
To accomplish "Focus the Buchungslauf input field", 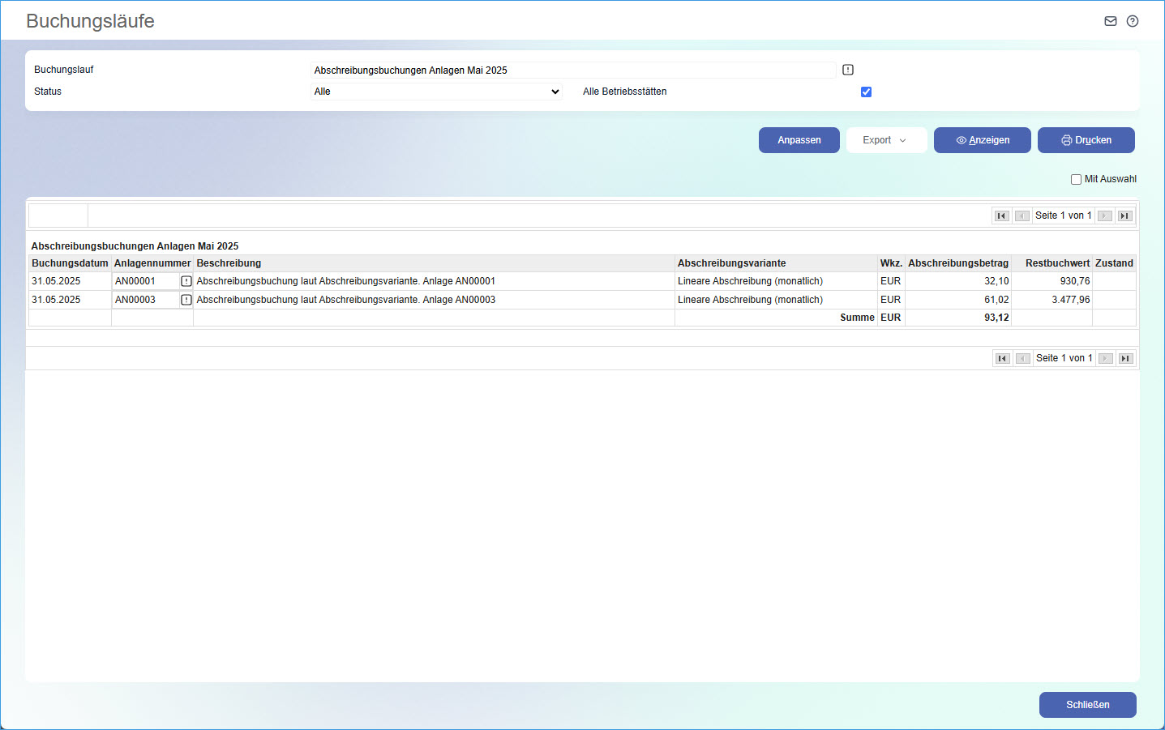I will pyautogui.click(x=573, y=70).
